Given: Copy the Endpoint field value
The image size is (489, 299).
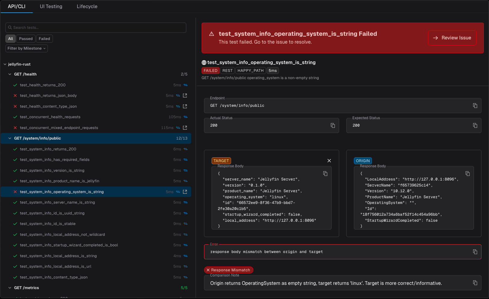Looking at the screenshot, I should click(x=475, y=106).
